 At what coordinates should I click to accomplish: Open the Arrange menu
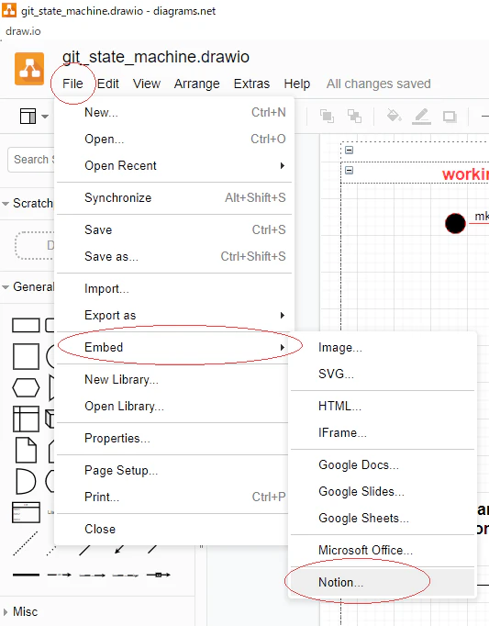point(197,84)
